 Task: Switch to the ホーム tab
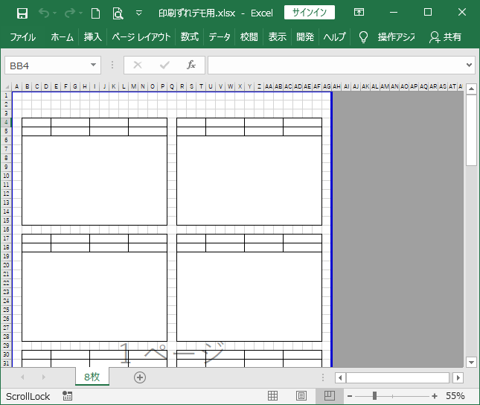(63, 37)
